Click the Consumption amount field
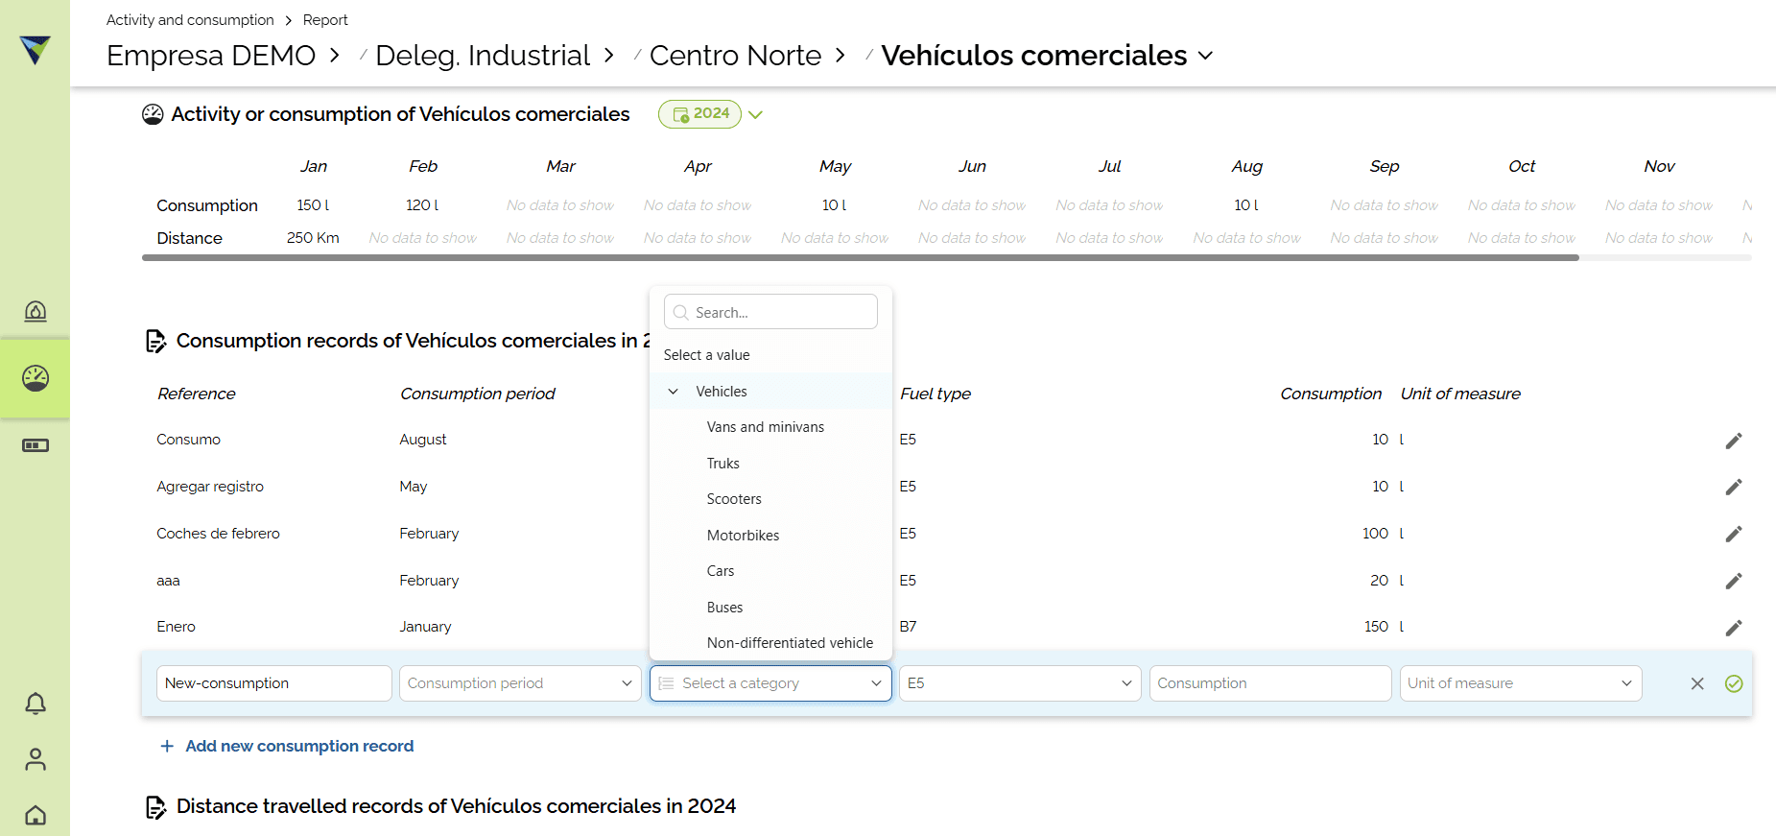Image resolution: width=1776 pixels, height=836 pixels. [x=1270, y=683]
